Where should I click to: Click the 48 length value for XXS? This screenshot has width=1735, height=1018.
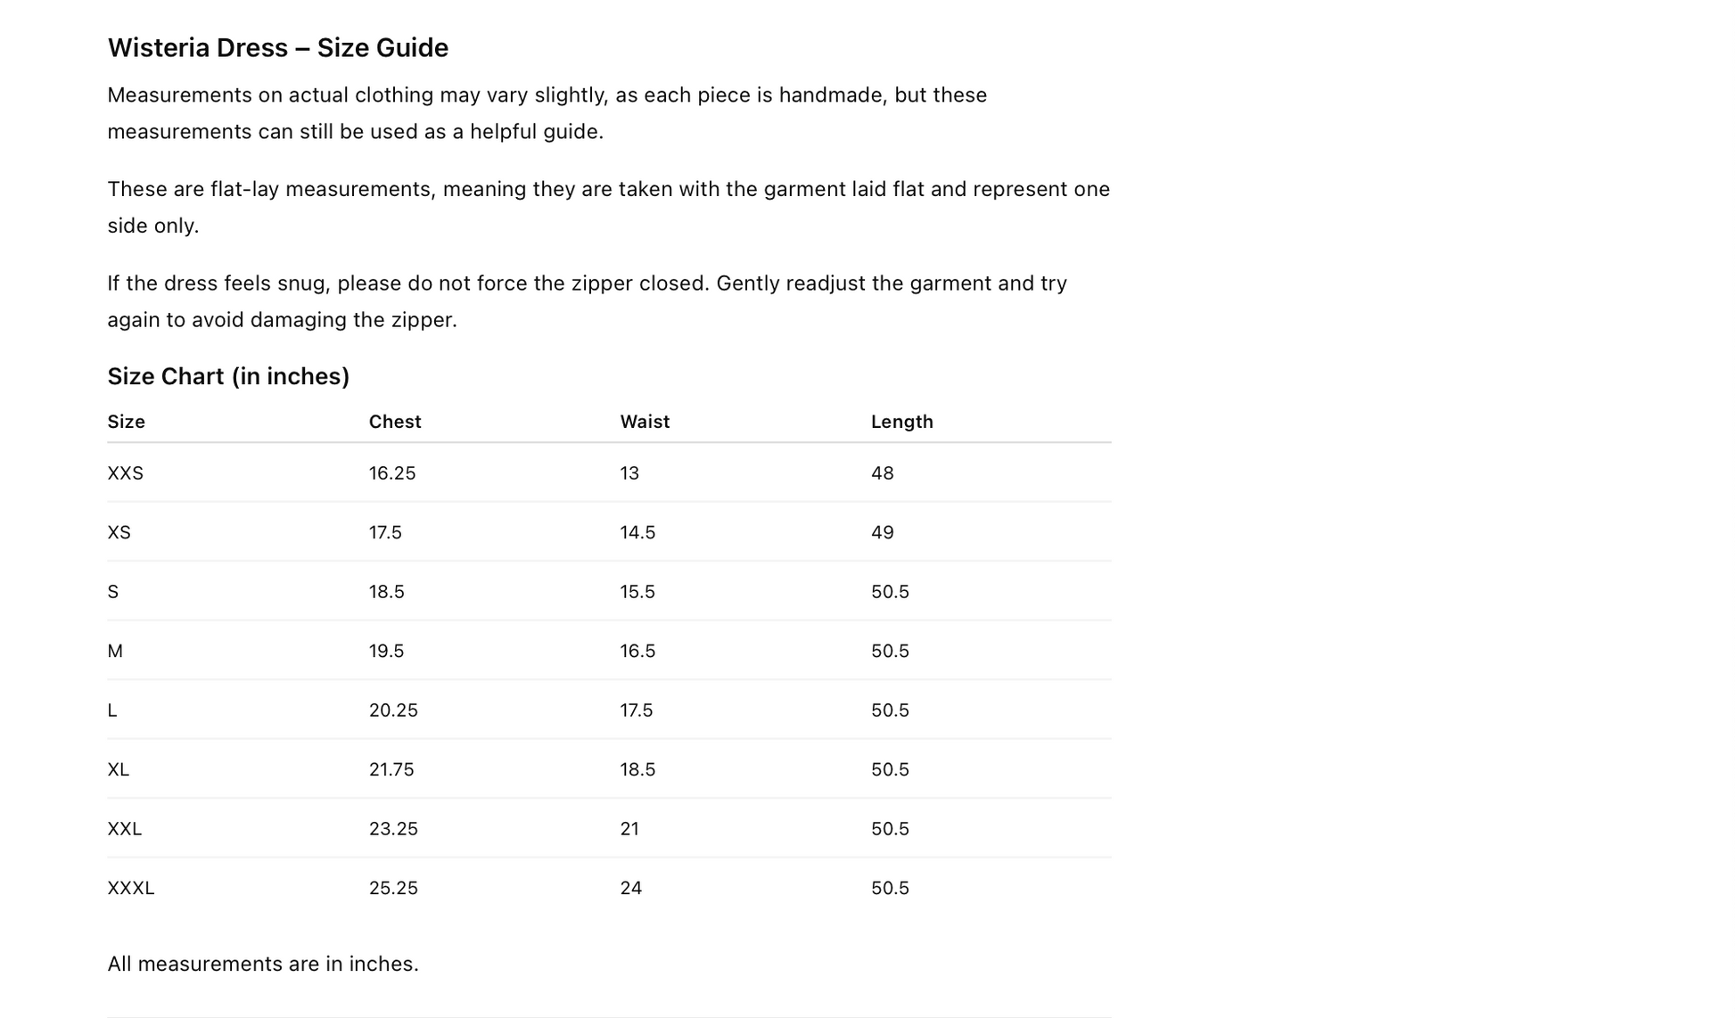point(882,473)
